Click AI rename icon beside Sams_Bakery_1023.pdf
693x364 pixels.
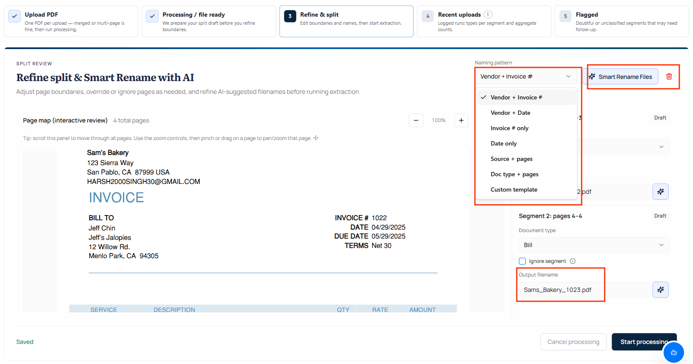pos(660,290)
